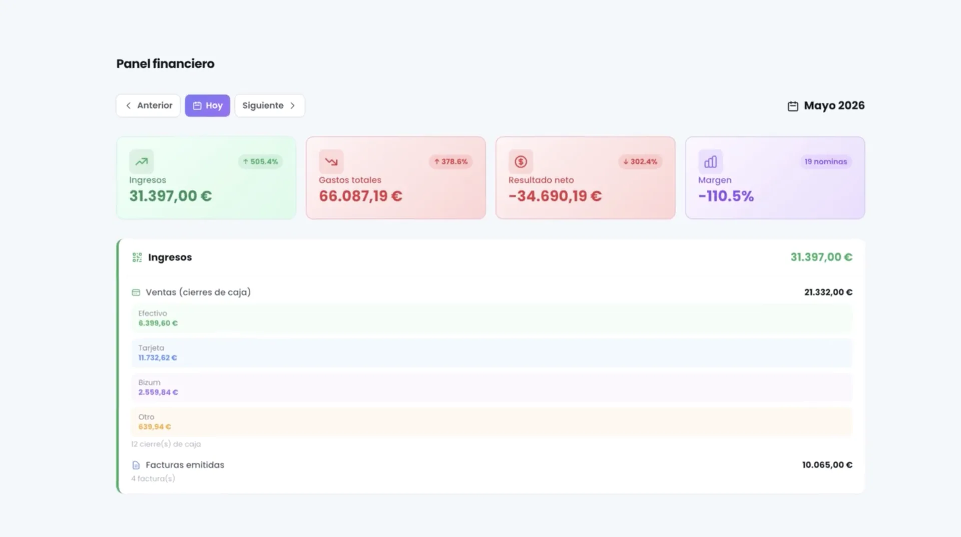The height and width of the screenshot is (537, 961).
Task: Click the Ventas card icon
Action: pos(136,292)
